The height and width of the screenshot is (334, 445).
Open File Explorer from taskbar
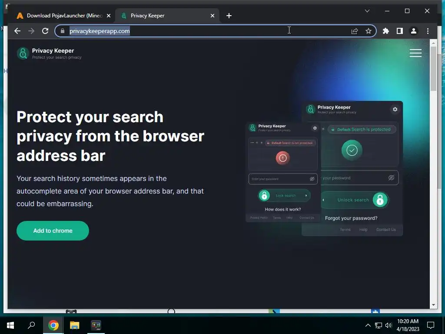(75, 325)
